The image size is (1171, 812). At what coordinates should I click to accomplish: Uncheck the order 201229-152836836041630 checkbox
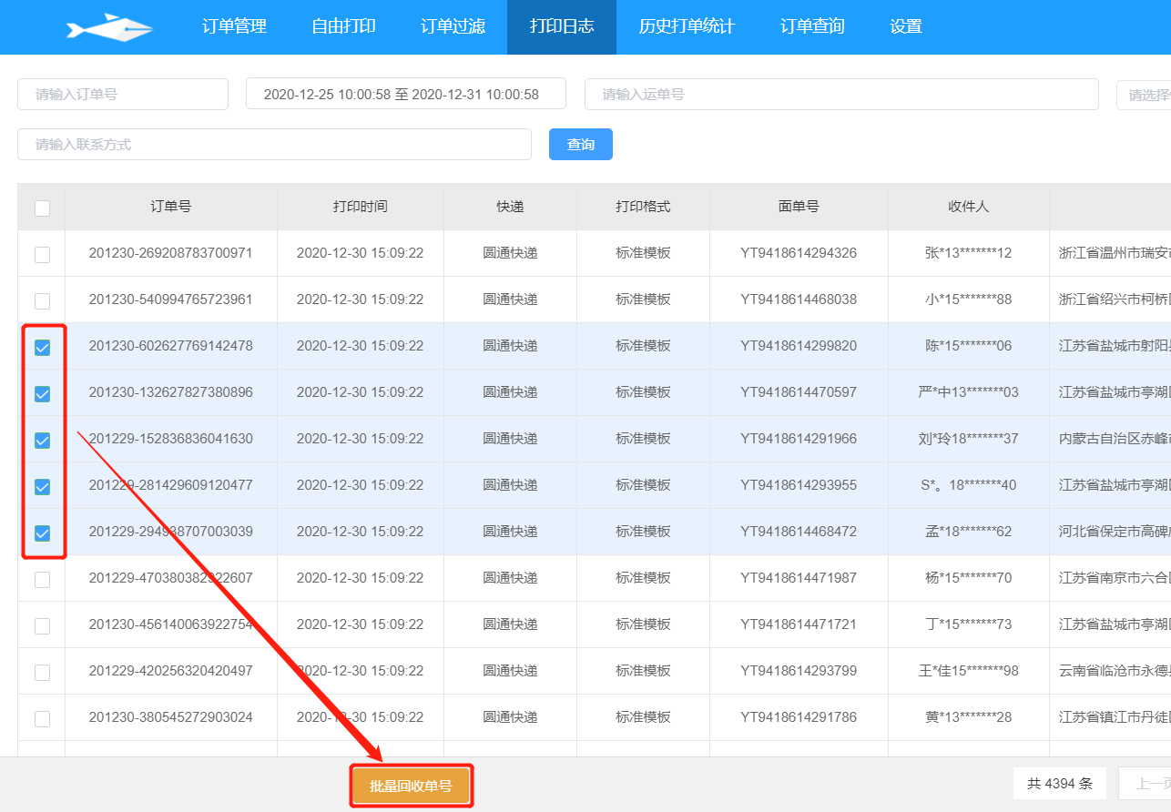[42, 441]
